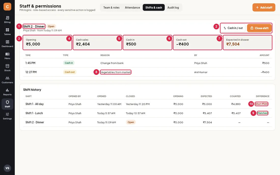Click the Opening ₹5,000 card
Viewport: 280px width, 175px height.
coord(47,42)
